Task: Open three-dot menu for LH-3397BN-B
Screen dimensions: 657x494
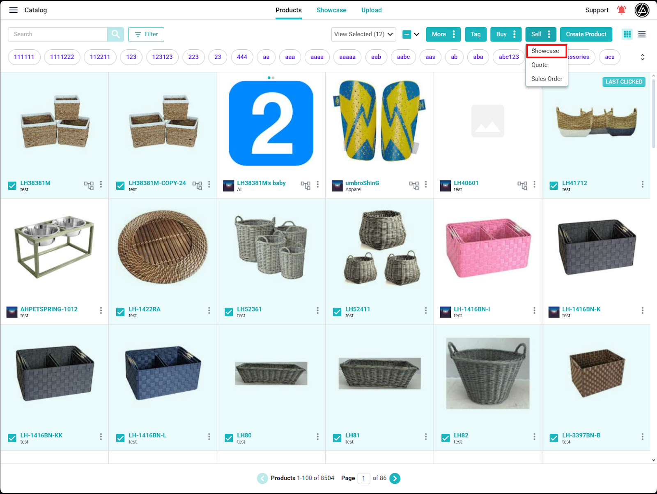Action: point(643,436)
